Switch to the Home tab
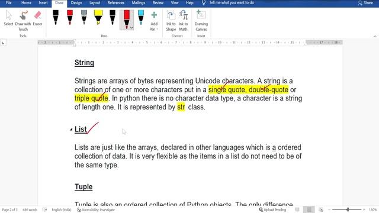 pos(26,3)
